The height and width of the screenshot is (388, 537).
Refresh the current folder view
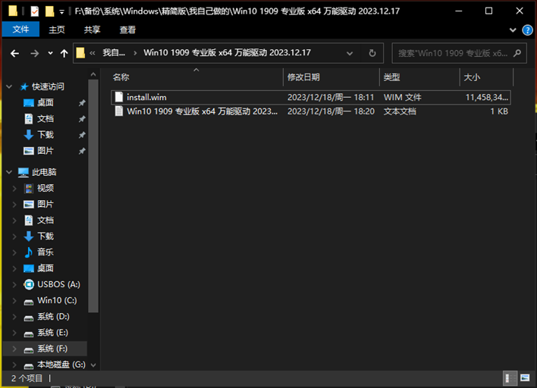point(372,54)
